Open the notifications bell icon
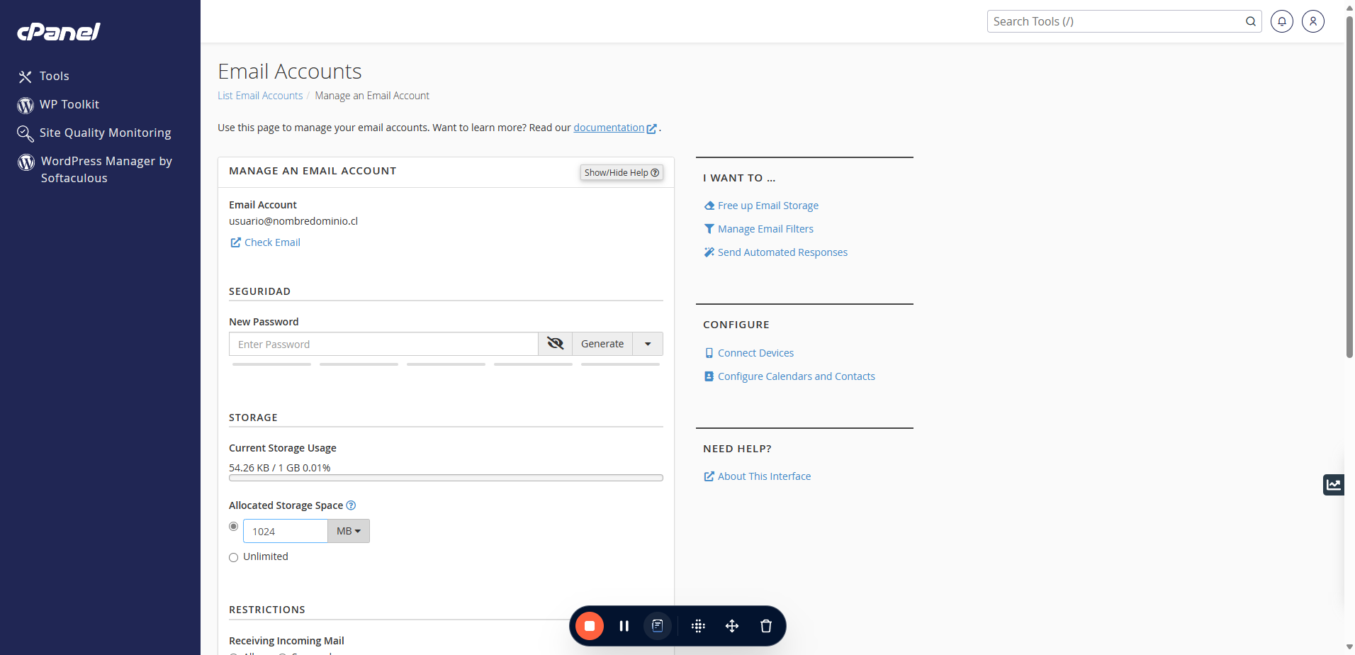1355x655 pixels. tap(1282, 21)
